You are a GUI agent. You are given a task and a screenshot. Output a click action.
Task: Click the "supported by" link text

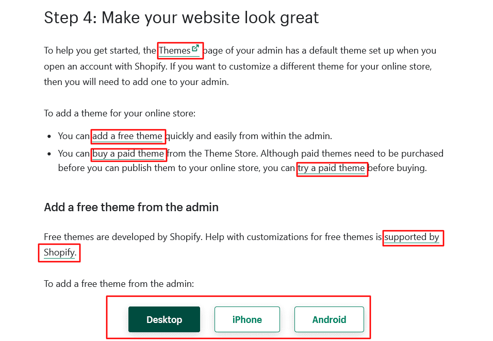click(x=412, y=237)
